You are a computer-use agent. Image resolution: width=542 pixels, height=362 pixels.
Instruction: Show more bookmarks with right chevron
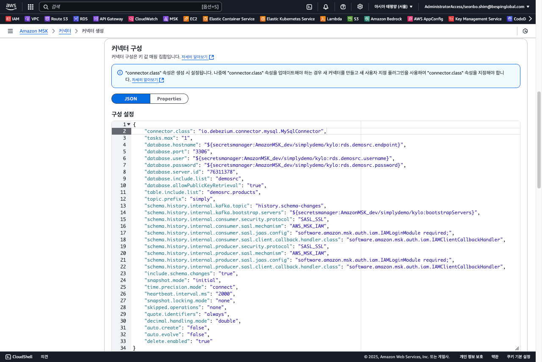click(530, 19)
